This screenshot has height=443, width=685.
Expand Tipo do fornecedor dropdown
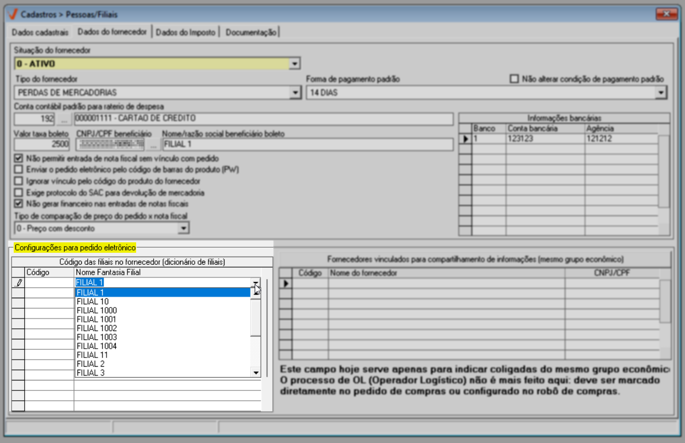pyautogui.click(x=295, y=93)
